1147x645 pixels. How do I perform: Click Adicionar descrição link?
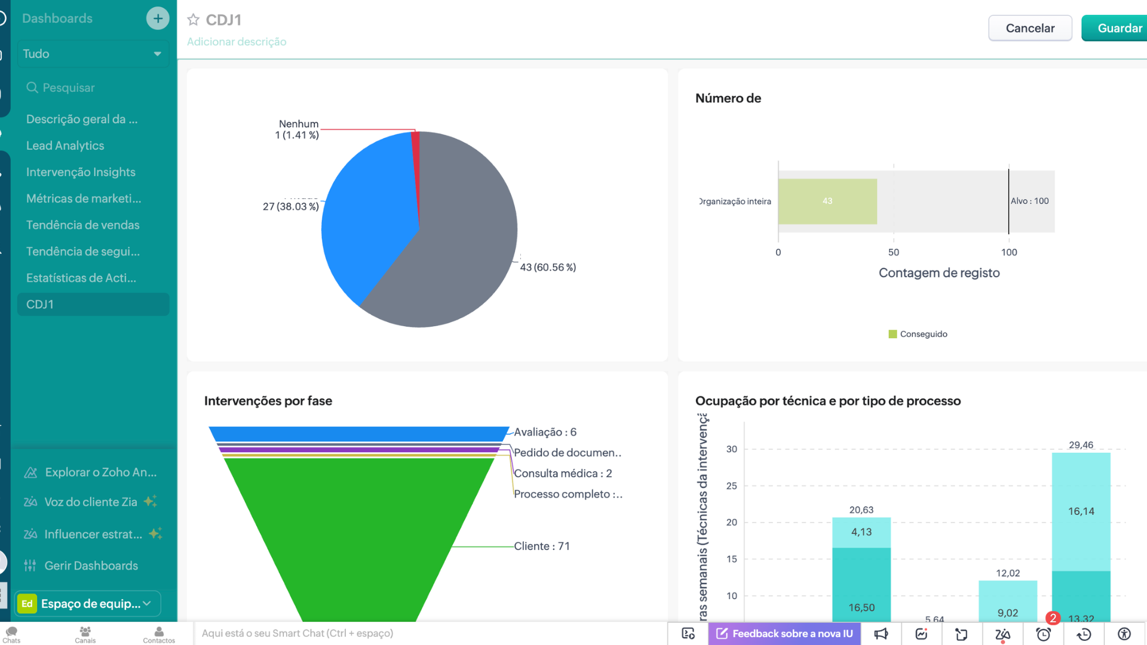point(237,42)
